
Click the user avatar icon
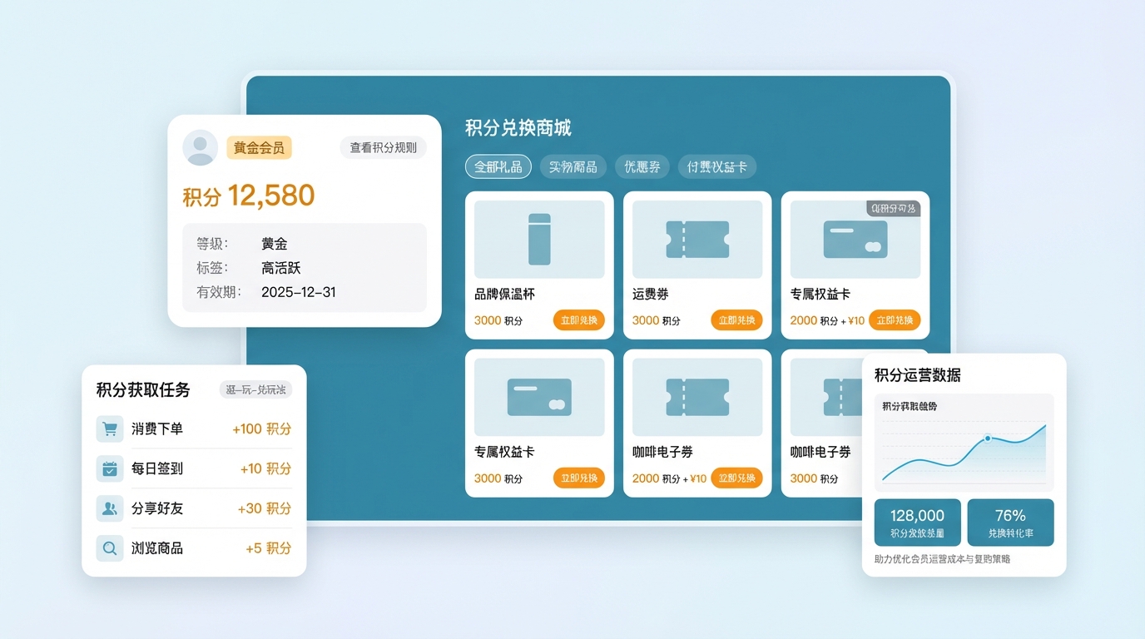[200, 148]
